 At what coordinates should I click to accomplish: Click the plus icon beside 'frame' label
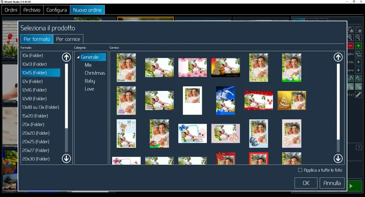point(358,70)
